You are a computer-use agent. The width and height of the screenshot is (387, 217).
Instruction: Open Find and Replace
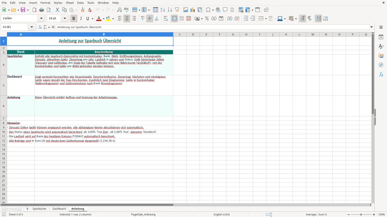click(119, 10)
